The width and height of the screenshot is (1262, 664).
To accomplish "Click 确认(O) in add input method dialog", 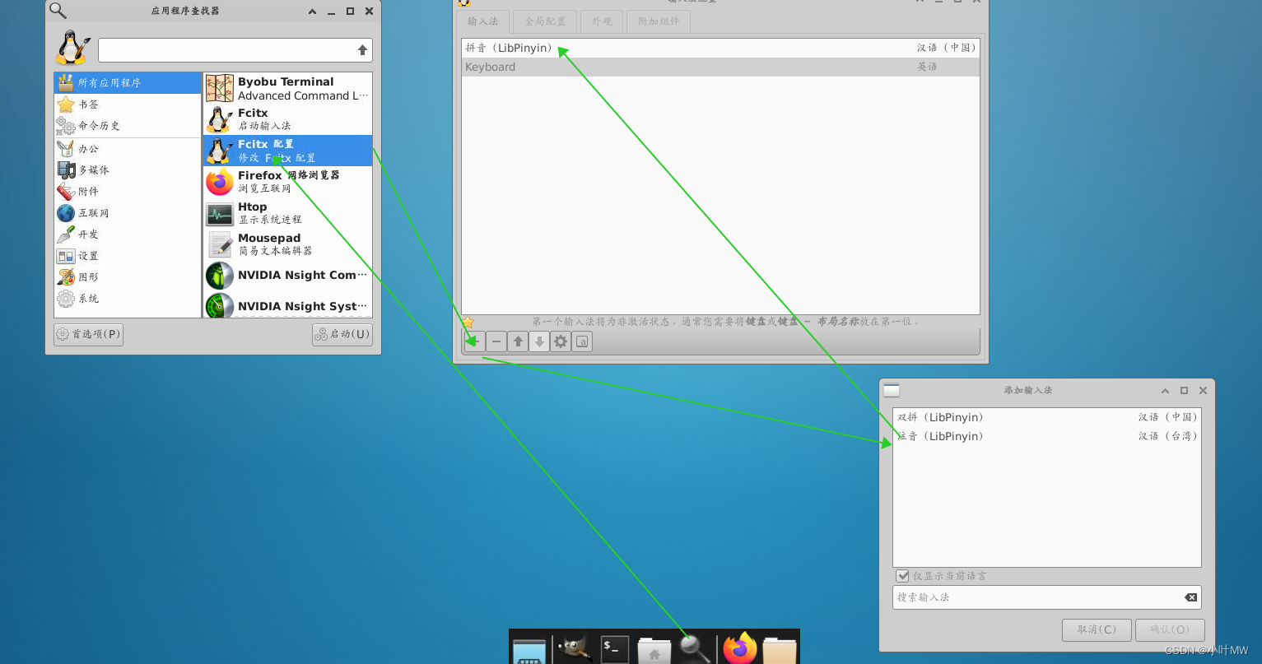I will (1170, 630).
